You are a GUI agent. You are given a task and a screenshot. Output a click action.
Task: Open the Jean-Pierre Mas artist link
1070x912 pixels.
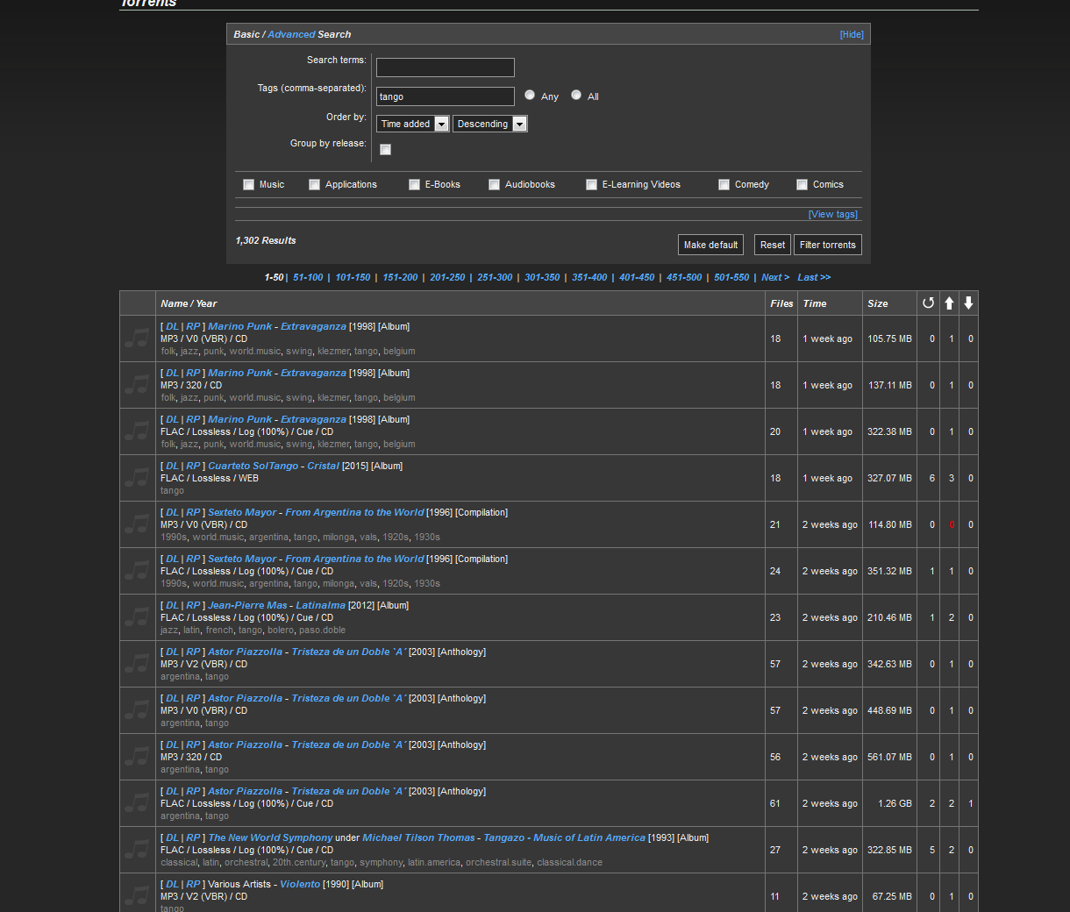247,605
